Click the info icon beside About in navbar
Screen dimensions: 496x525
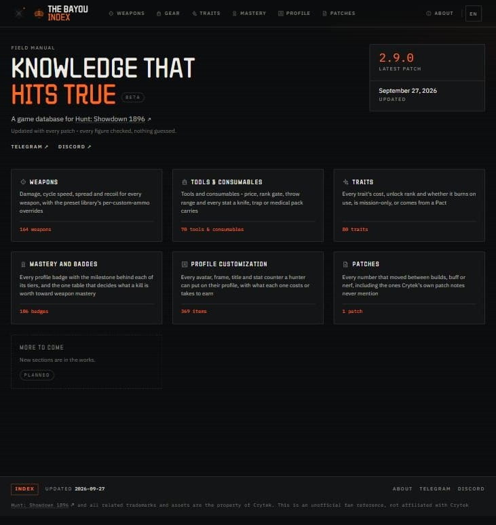429,14
